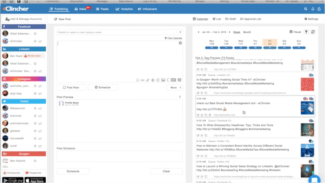Collapse the Twitter accounts section
Viewport: 325px width, 183px height.
(x=24, y=101)
